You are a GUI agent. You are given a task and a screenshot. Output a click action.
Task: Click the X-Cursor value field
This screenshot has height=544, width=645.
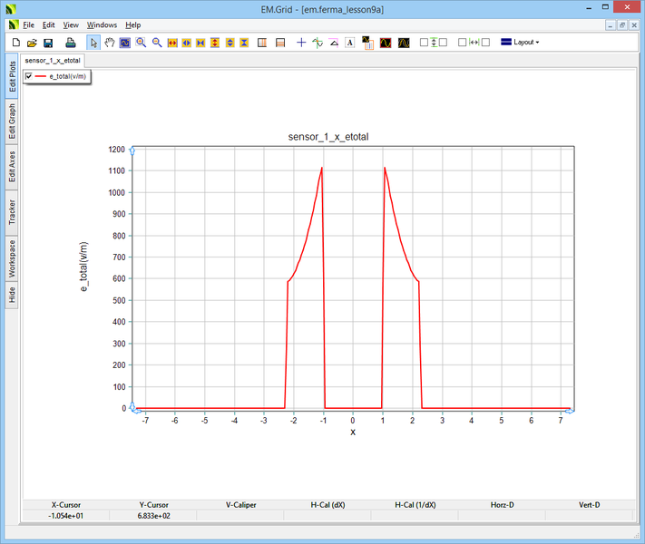click(x=65, y=516)
